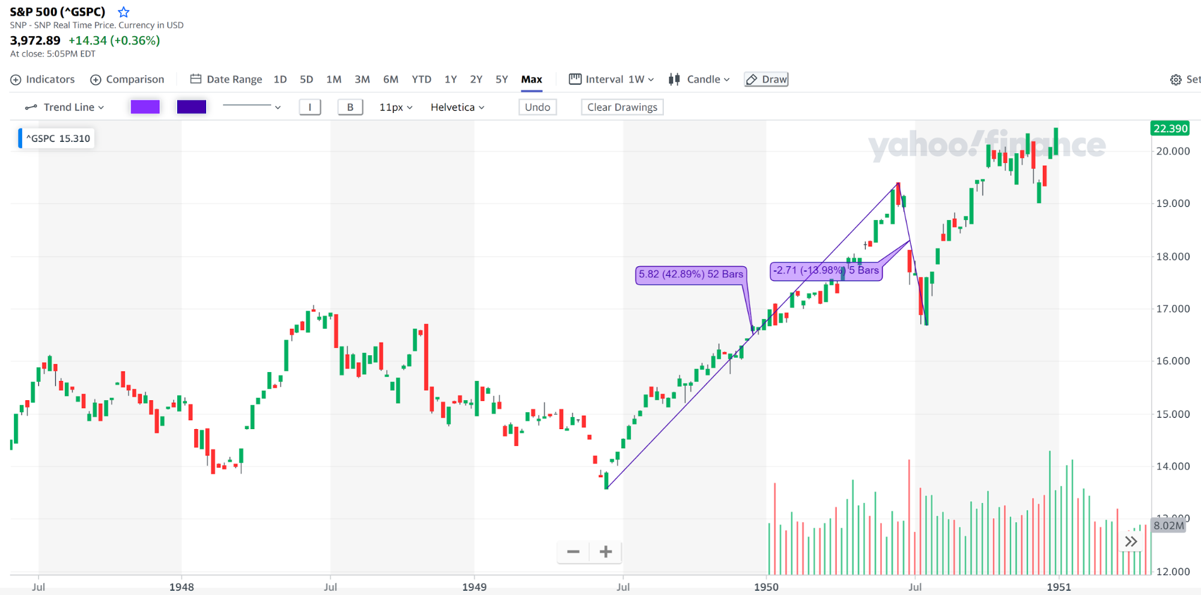
Task: Click the Trend Line tool icon
Action: click(x=31, y=107)
